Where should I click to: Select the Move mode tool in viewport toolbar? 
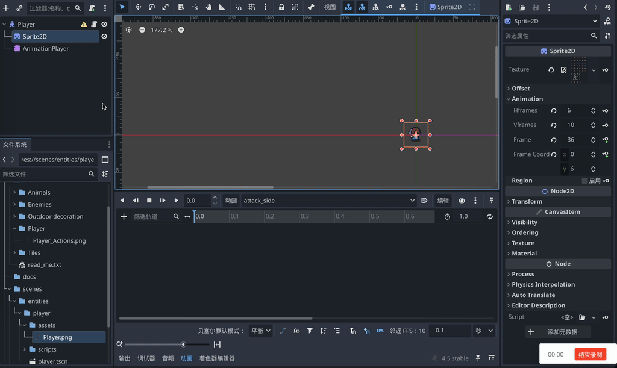[138, 7]
